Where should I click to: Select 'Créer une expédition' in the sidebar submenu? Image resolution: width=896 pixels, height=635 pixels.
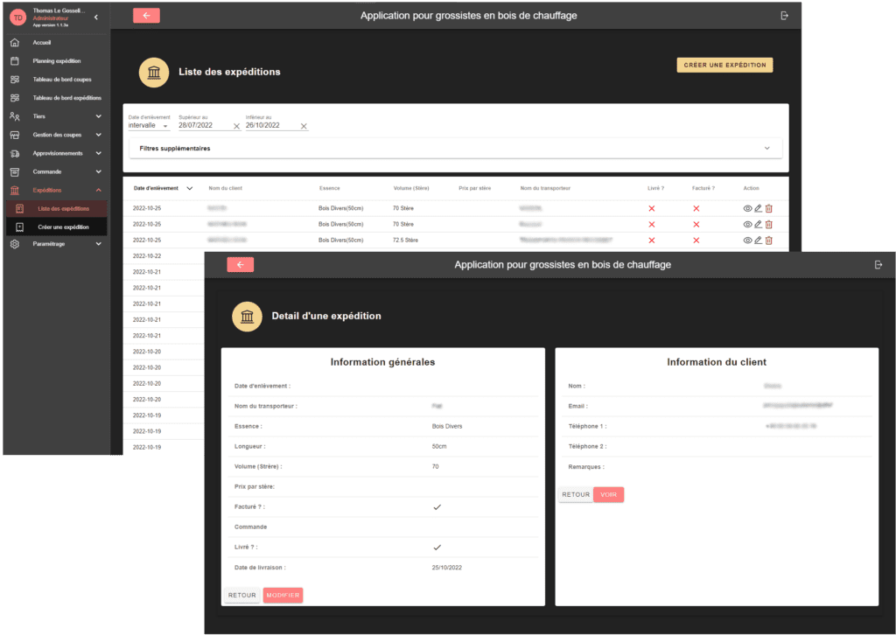tap(63, 227)
